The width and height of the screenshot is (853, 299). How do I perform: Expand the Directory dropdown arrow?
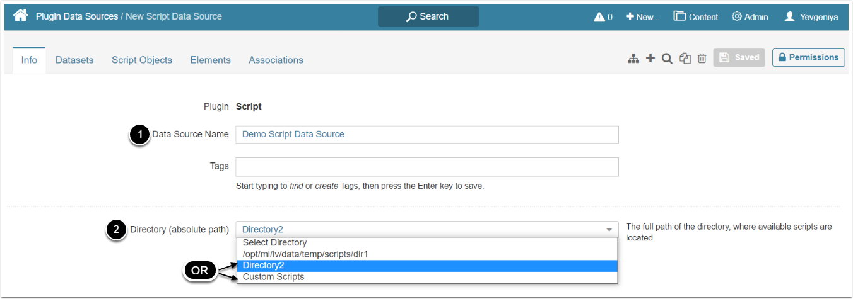[609, 230]
